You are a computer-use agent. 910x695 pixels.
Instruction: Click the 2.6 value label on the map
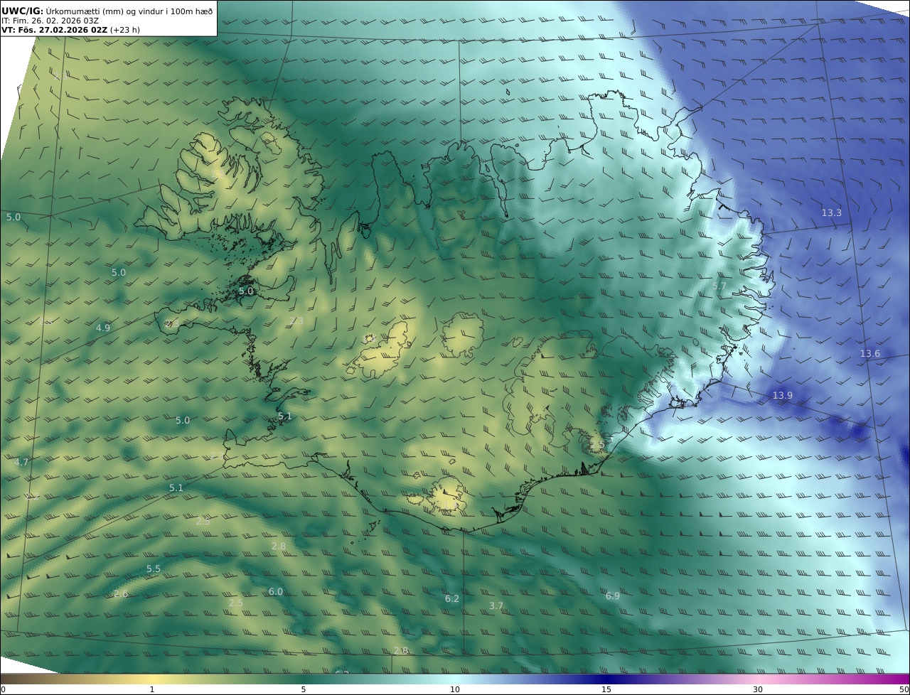pos(121,594)
